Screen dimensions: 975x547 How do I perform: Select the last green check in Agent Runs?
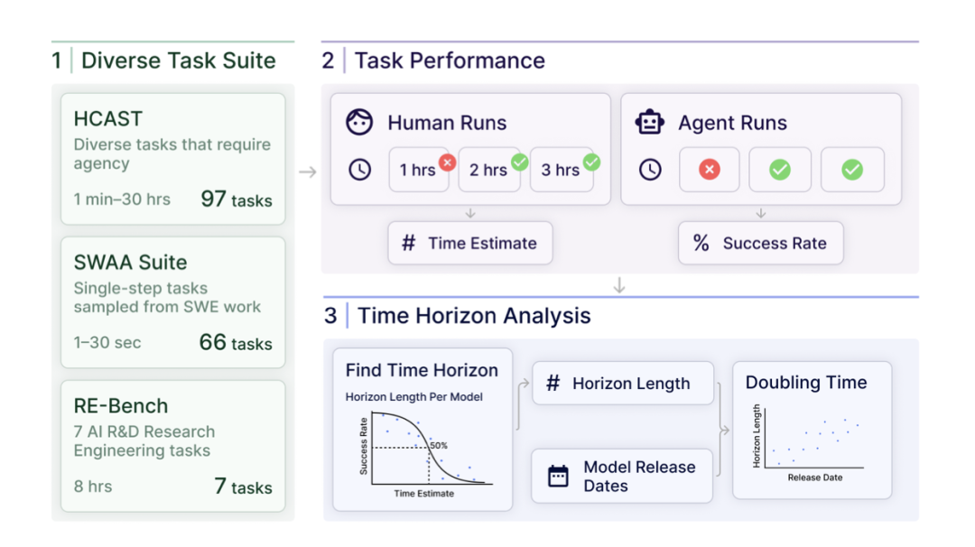click(x=852, y=169)
